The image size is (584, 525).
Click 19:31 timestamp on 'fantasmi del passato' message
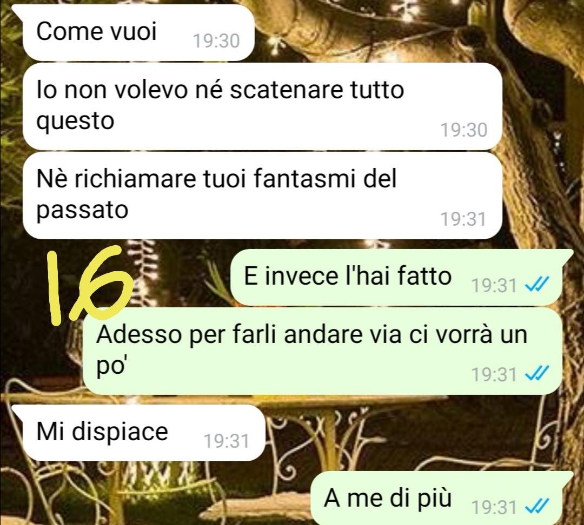[x=464, y=219]
